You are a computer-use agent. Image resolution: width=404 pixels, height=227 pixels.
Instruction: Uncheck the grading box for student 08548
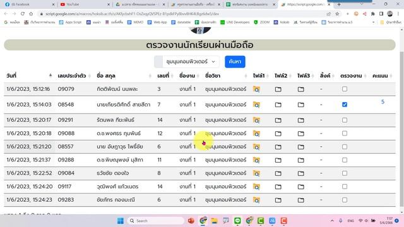pyautogui.click(x=345, y=105)
